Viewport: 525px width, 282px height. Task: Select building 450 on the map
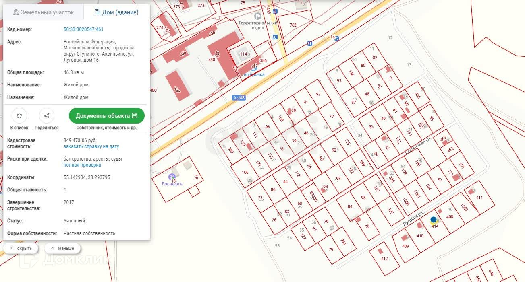pyautogui.click(x=212, y=60)
